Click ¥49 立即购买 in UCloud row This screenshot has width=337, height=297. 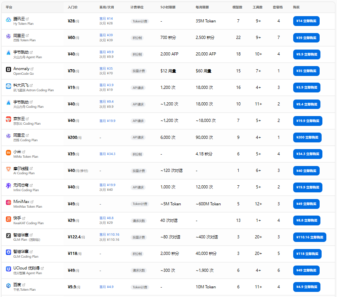(306, 270)
